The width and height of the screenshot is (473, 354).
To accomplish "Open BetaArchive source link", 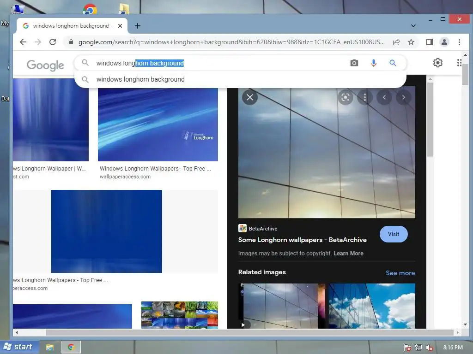I will click(x=258, y=229).
